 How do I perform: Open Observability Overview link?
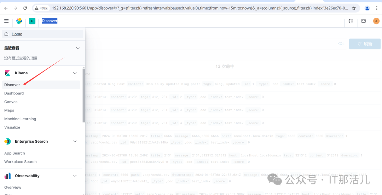coord(13,188)
